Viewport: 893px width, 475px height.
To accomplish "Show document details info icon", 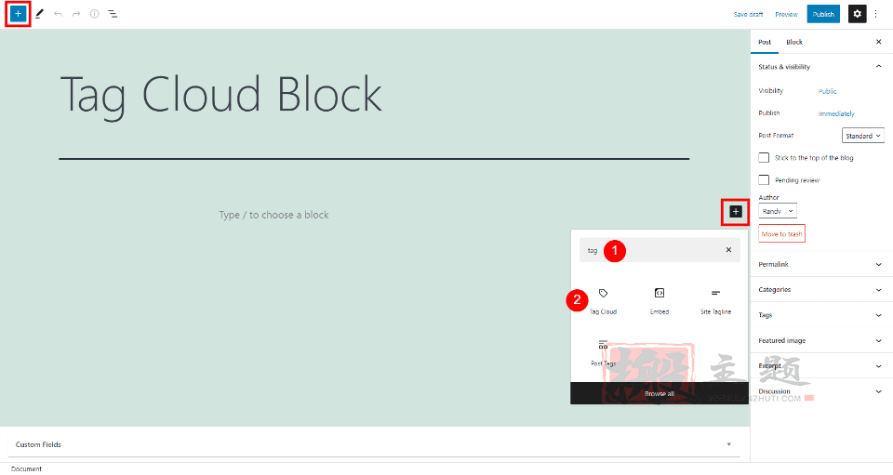I will click(x=95, y=14).
